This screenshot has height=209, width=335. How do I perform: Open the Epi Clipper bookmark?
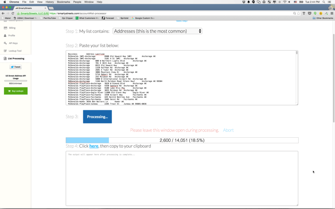[x=66, y=18]
